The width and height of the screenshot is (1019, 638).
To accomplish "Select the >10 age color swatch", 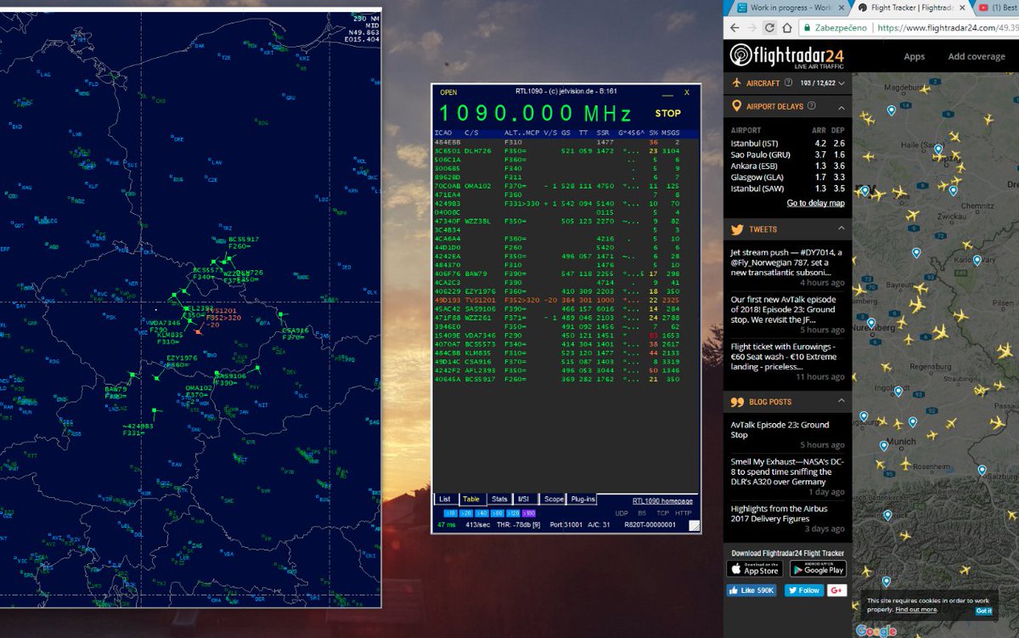I will (x=451, y=513).
